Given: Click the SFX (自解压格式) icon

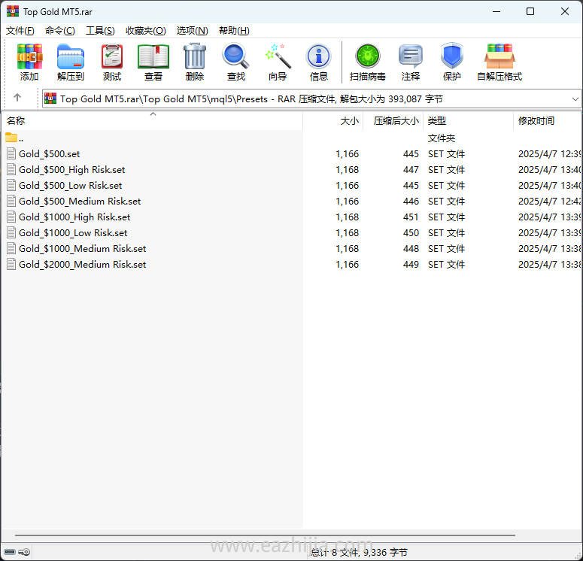Looking at the screenshot, I should (x=499, y=62).
